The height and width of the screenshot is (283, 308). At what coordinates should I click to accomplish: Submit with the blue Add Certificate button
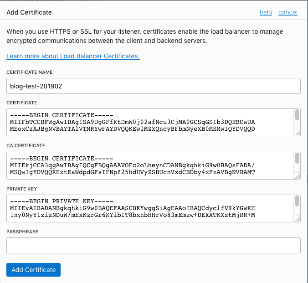point(33,270)
